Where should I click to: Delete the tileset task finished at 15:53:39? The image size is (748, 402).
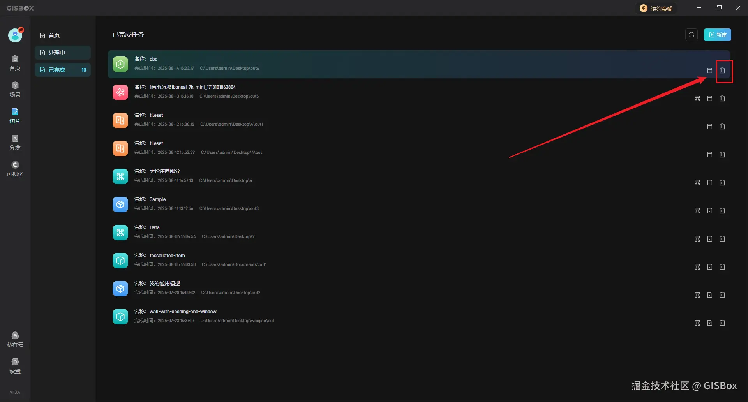click(722, 155)
